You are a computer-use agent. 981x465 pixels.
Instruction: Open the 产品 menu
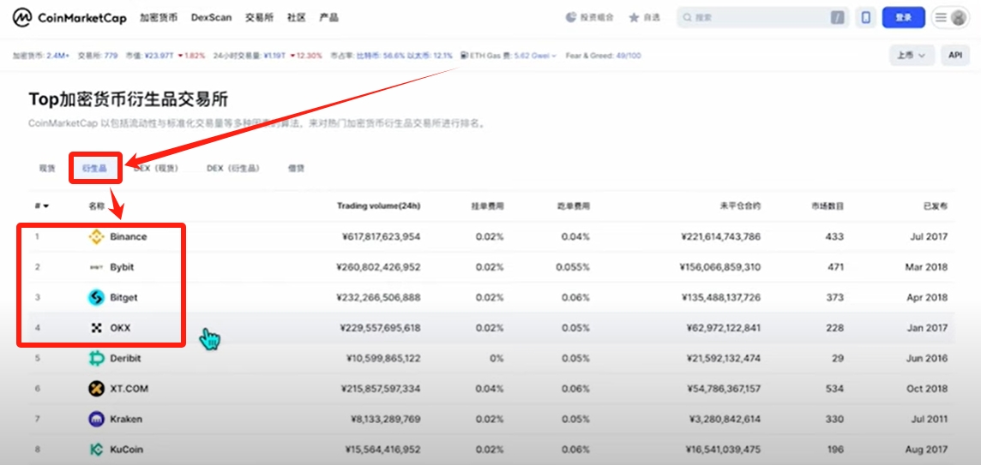pyautogui.click(x=328, y=17)
